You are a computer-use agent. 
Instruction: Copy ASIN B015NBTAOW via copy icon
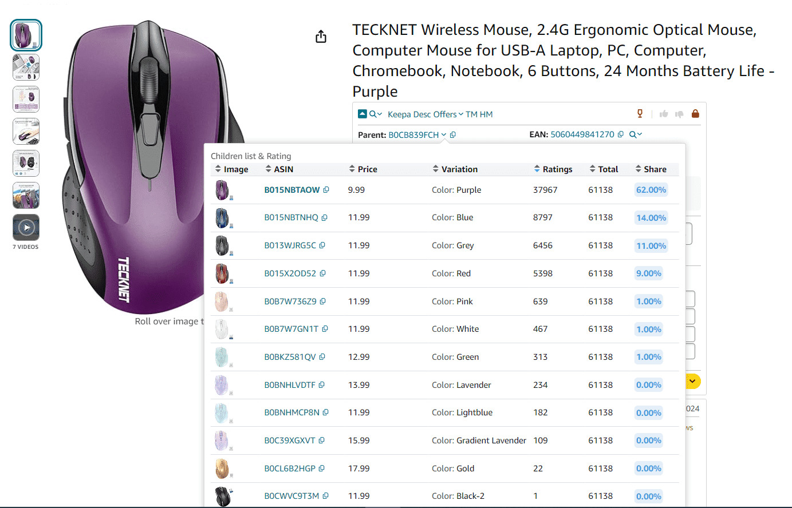(327, 189)
